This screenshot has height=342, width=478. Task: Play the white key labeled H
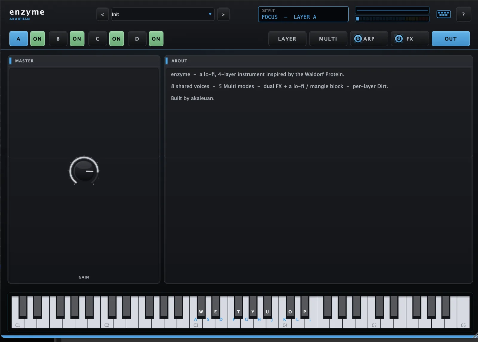point(259,323)
